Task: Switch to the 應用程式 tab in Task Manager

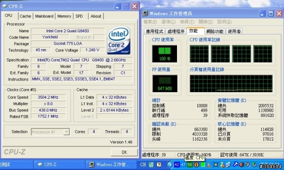Action: pyautogui.click(x=154, y=31)
